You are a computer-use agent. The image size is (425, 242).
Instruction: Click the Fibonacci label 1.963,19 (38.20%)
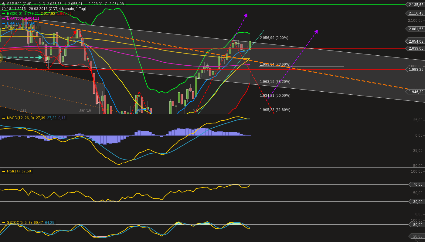point(275,82)
